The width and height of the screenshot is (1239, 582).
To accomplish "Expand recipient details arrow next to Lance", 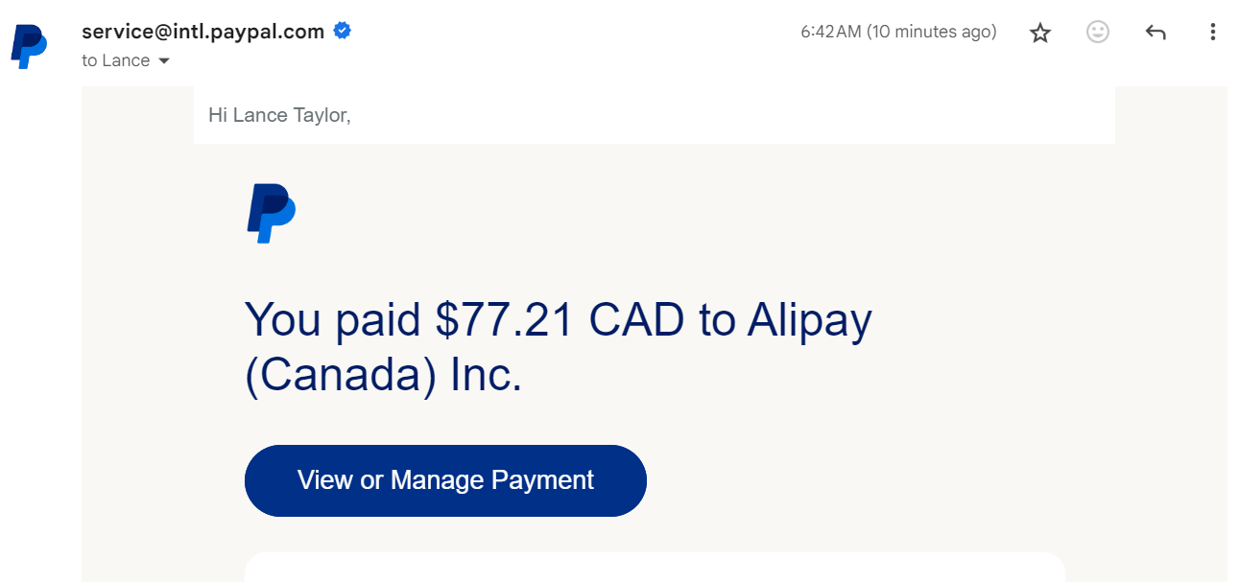I will 163,60.
